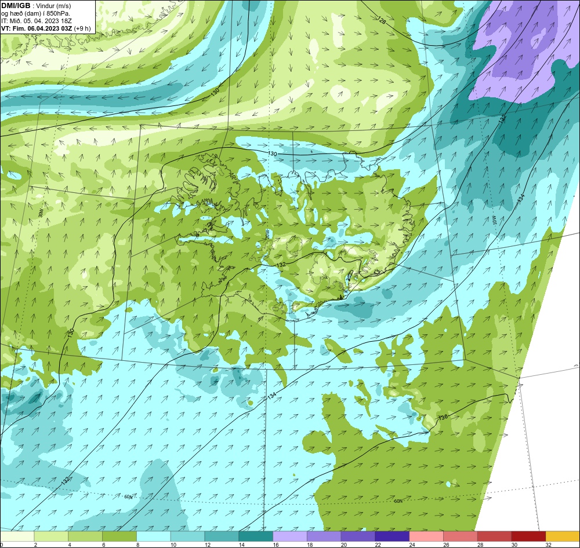Click legend scale number '2'
The height and width of the screenshot is (548, 580).
(35, 545)
